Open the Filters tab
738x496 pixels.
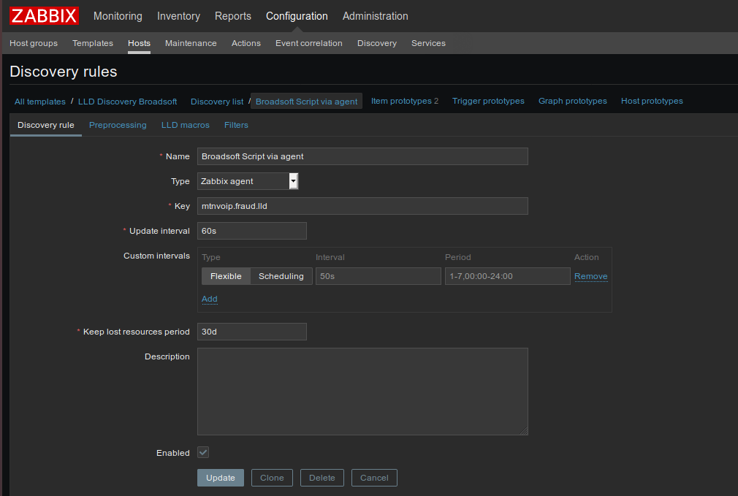(x=236, y=125)
